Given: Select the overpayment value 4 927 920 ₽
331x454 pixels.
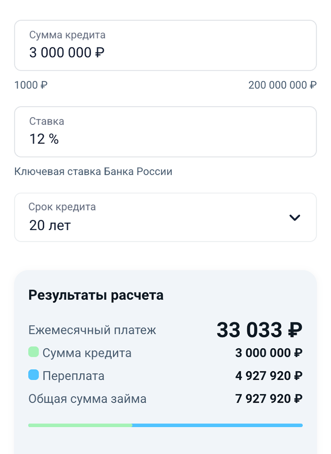Looking at the screenshot, I should [269, 376].
